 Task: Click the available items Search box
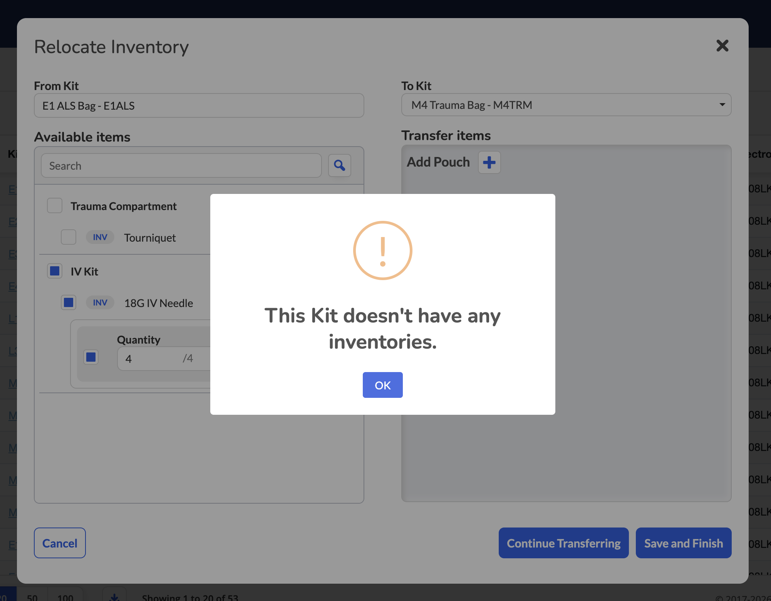coord(181,165)
